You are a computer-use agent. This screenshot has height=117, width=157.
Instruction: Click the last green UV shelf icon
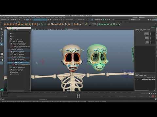click(119, 24)
